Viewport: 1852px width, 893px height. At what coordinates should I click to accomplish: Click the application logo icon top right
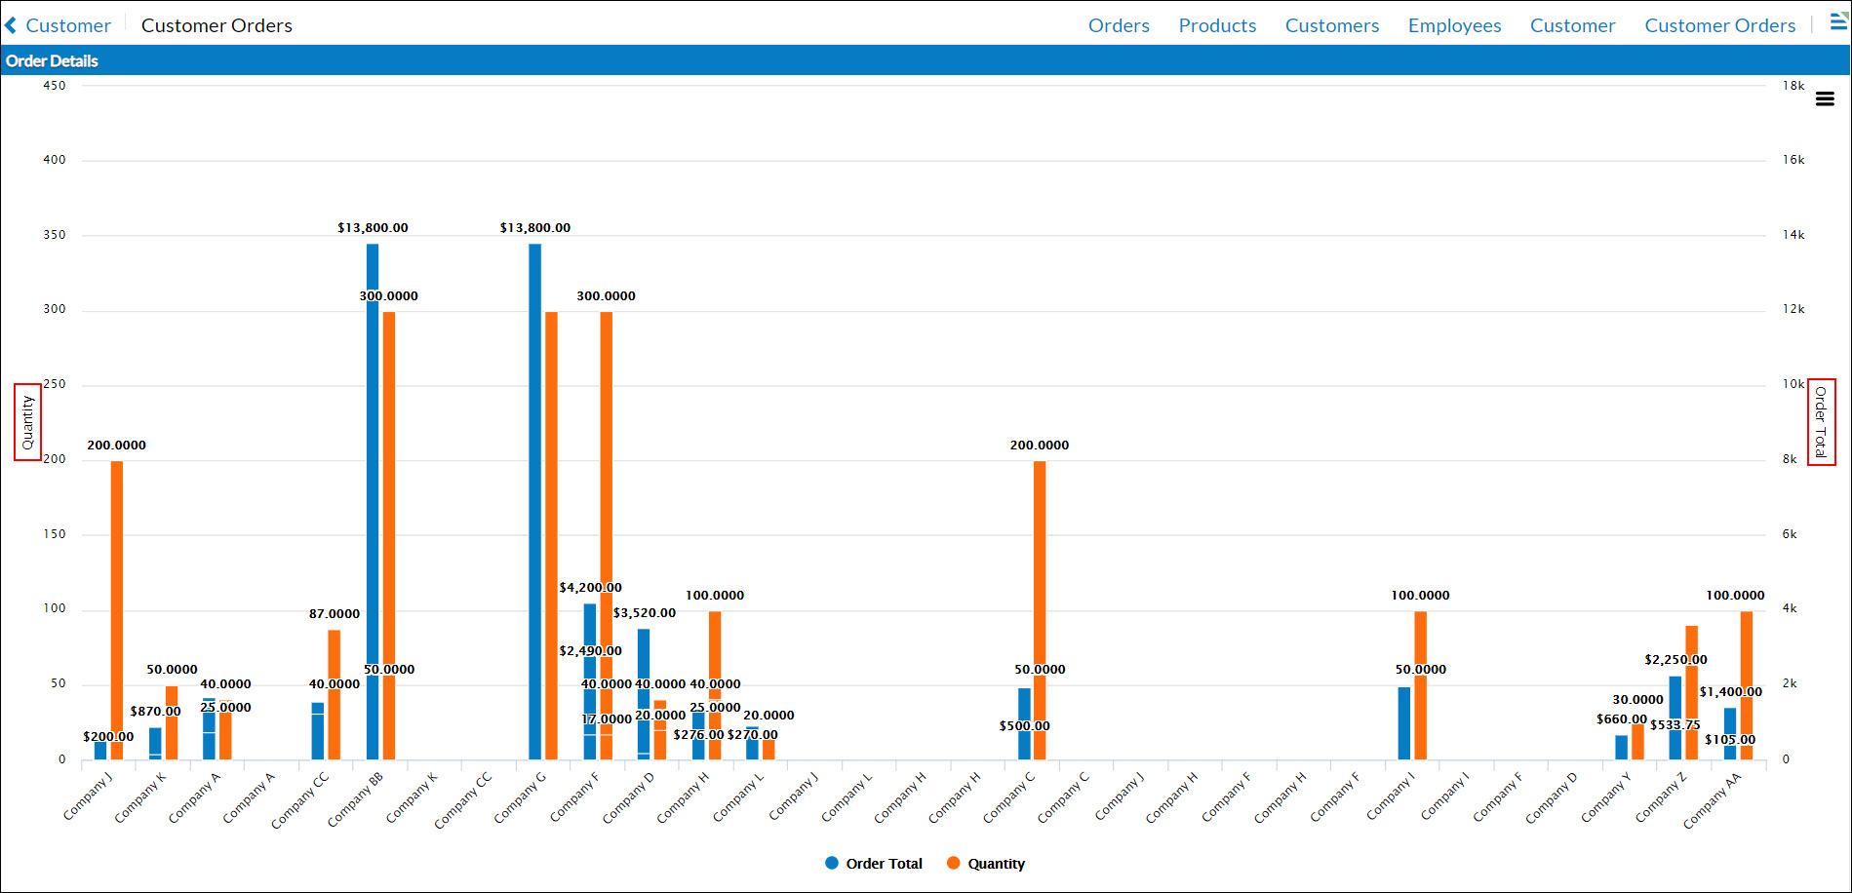(x=1837, y=20)
